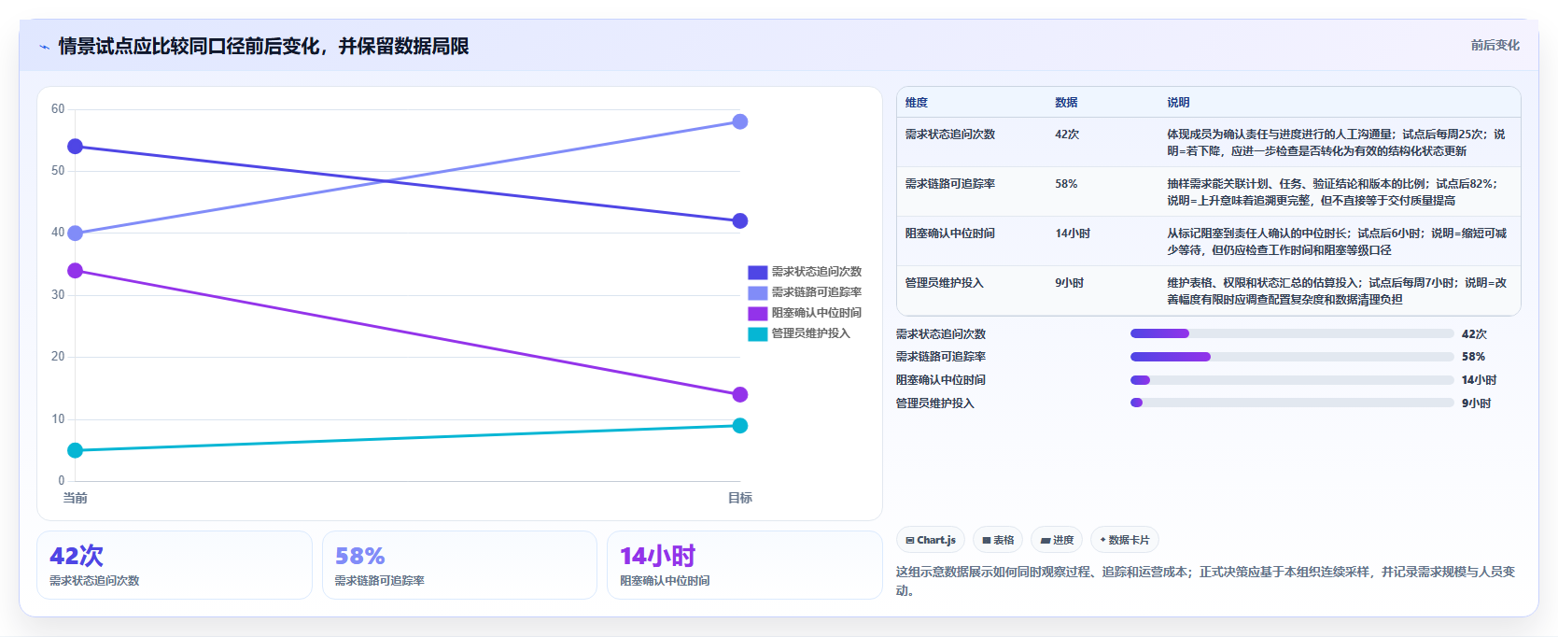Click the 58% summary card

tap(459, 565)
